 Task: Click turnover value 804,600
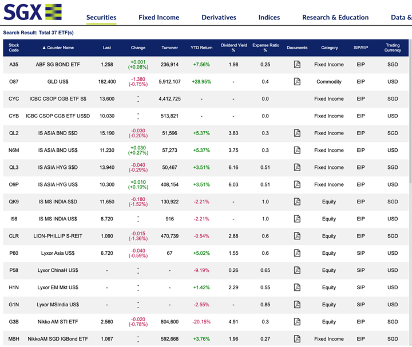coord(170,322)
